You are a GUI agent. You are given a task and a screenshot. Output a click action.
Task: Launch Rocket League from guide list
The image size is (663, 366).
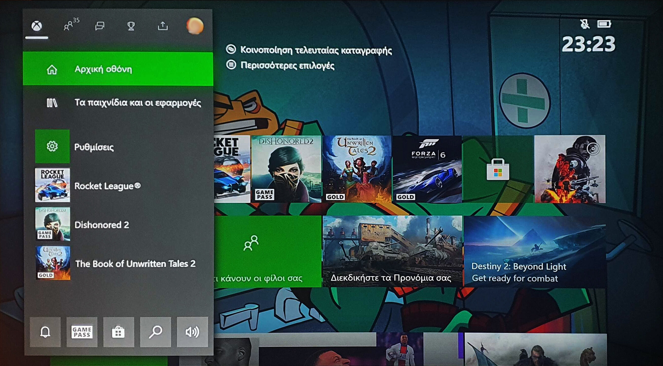pyautogui.click(x=118, y=185)
